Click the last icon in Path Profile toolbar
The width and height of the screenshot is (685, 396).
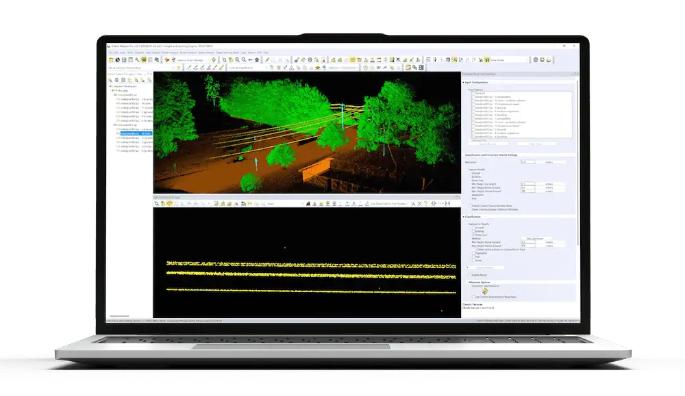coord(447,204)
